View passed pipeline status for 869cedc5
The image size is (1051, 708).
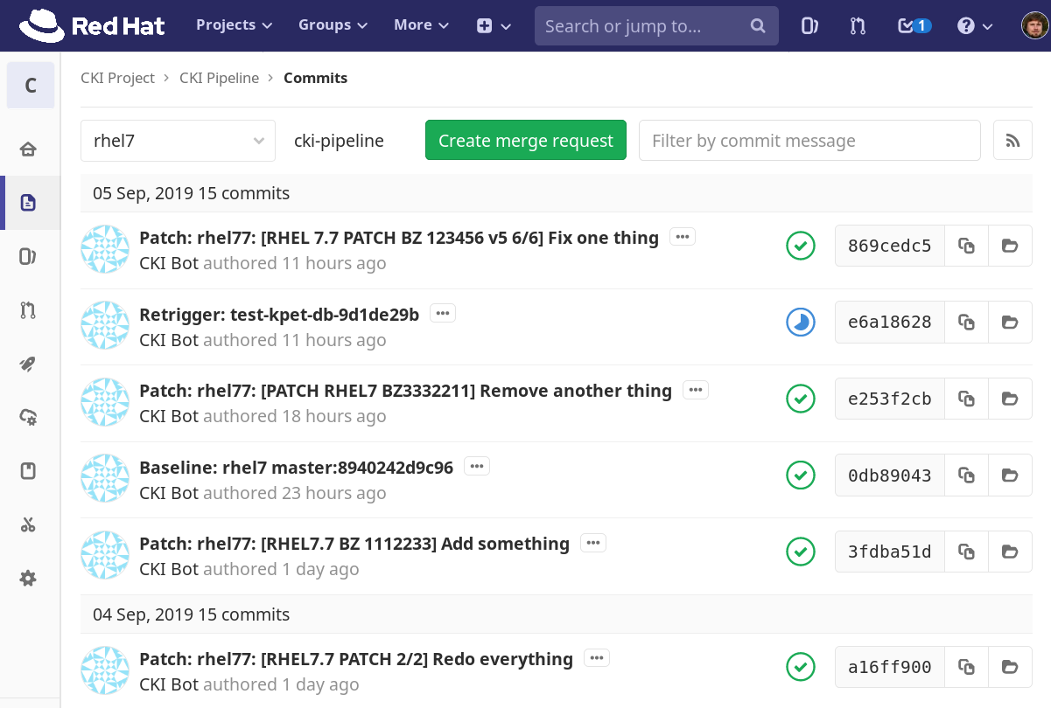[x=801, y=246]
